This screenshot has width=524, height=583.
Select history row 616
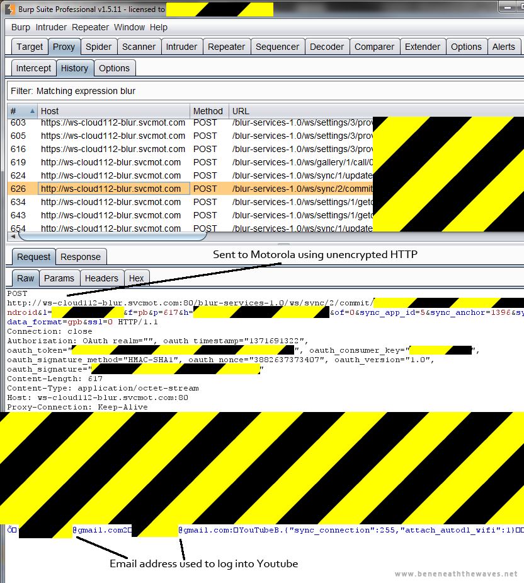click(190, 149)
